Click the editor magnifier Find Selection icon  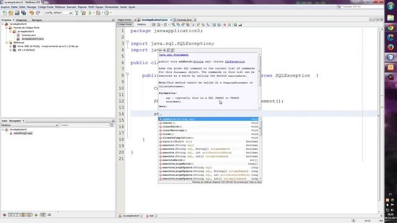tap(174, 25)
